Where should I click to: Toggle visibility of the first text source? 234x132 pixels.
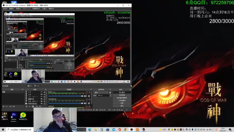tap(42, 92)
